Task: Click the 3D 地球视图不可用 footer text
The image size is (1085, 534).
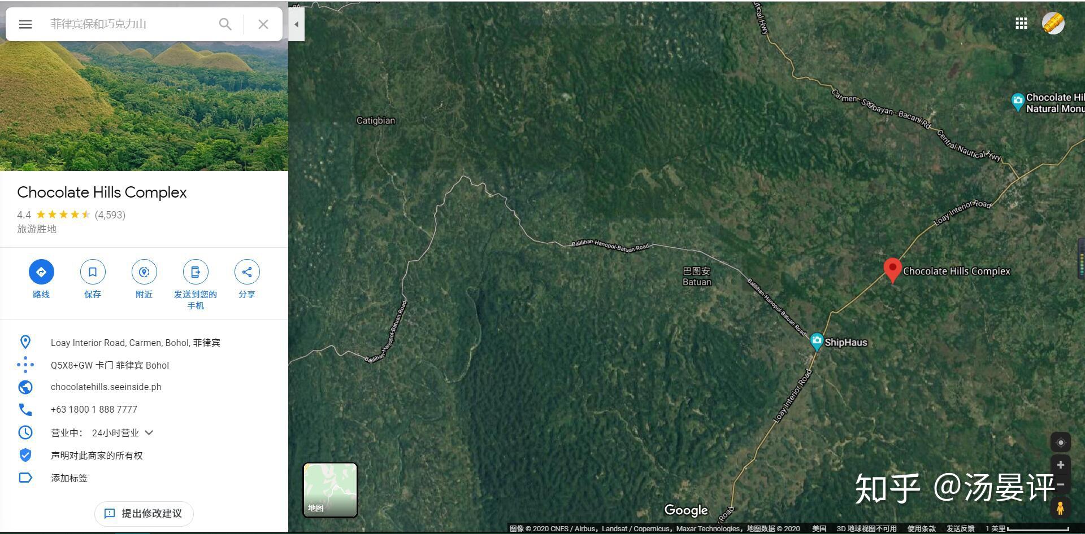Action: pos(866,529)
